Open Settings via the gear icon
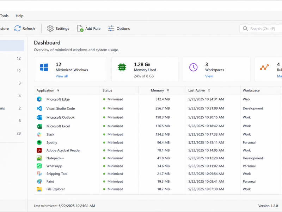This screenshot has height=212, width=282. tap(50, 29)
